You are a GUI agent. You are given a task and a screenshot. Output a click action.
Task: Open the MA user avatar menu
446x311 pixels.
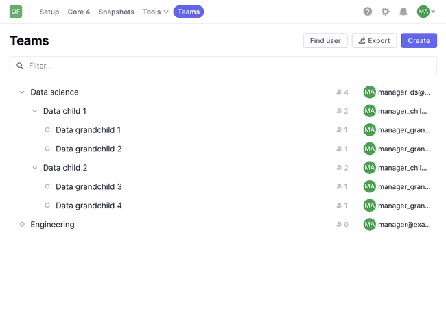tap(425, 12)
